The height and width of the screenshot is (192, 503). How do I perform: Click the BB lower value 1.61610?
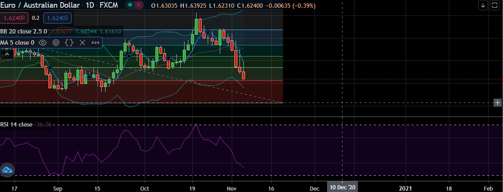110,31
